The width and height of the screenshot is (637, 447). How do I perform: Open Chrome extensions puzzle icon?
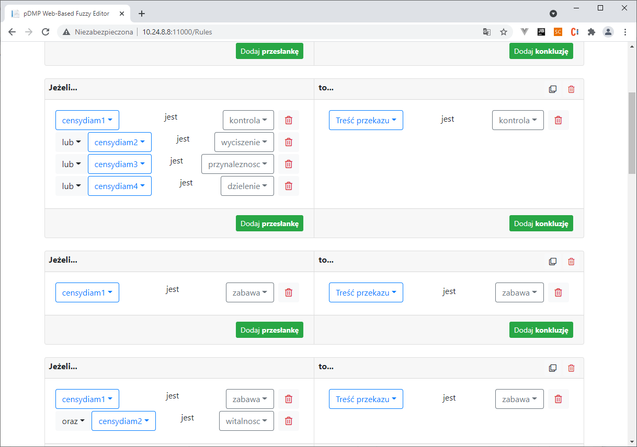tap(591, 32)
